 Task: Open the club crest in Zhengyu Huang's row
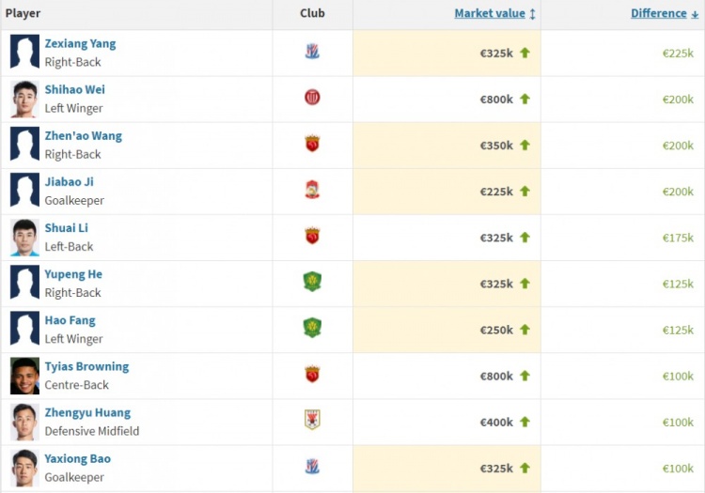coord(312,421)
